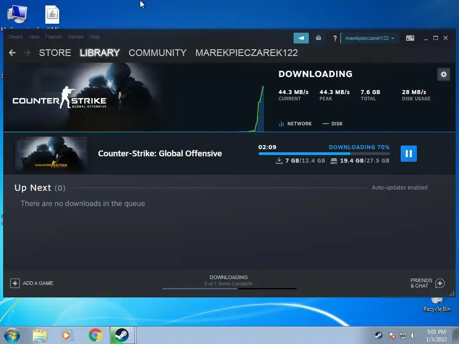This screenshot has height=344, width=459.
Task: Click the Steam taskbar button
Action: pos(122,335)
